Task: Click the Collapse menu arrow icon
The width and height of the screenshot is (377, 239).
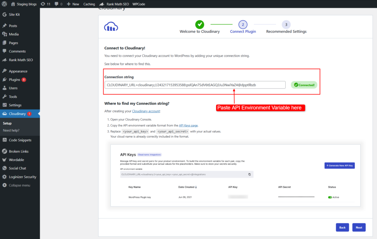Action: tap(4, 185)
